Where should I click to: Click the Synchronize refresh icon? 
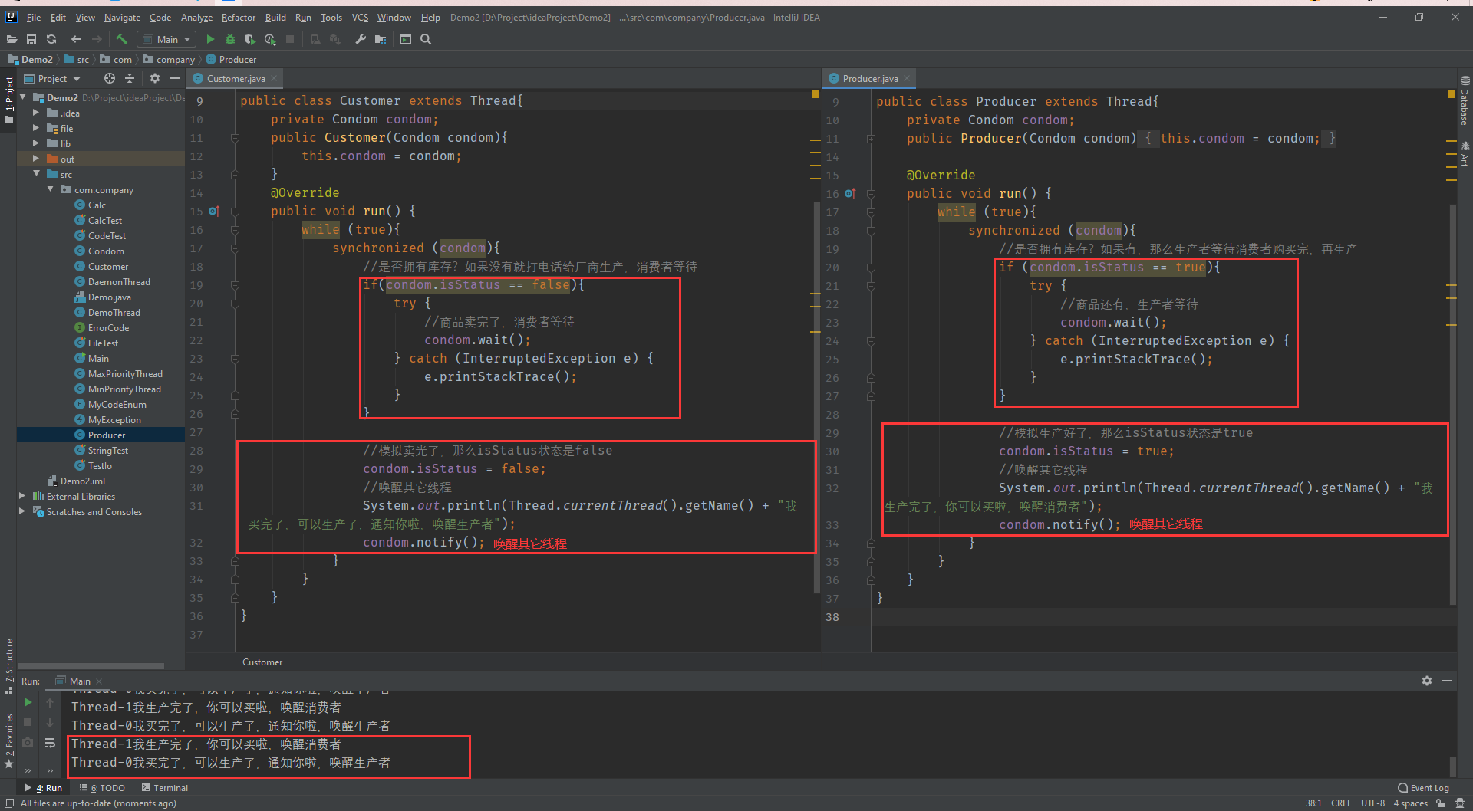(51, 39)
